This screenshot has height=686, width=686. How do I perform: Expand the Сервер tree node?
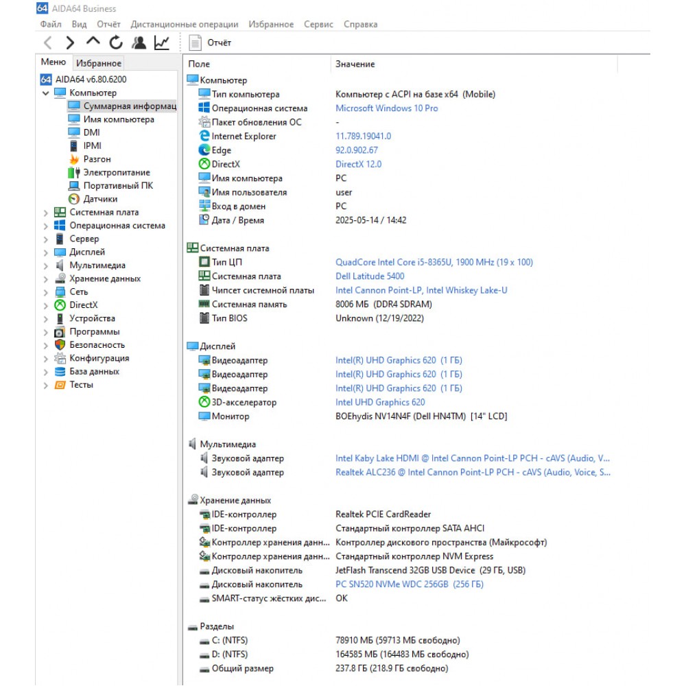45,239
